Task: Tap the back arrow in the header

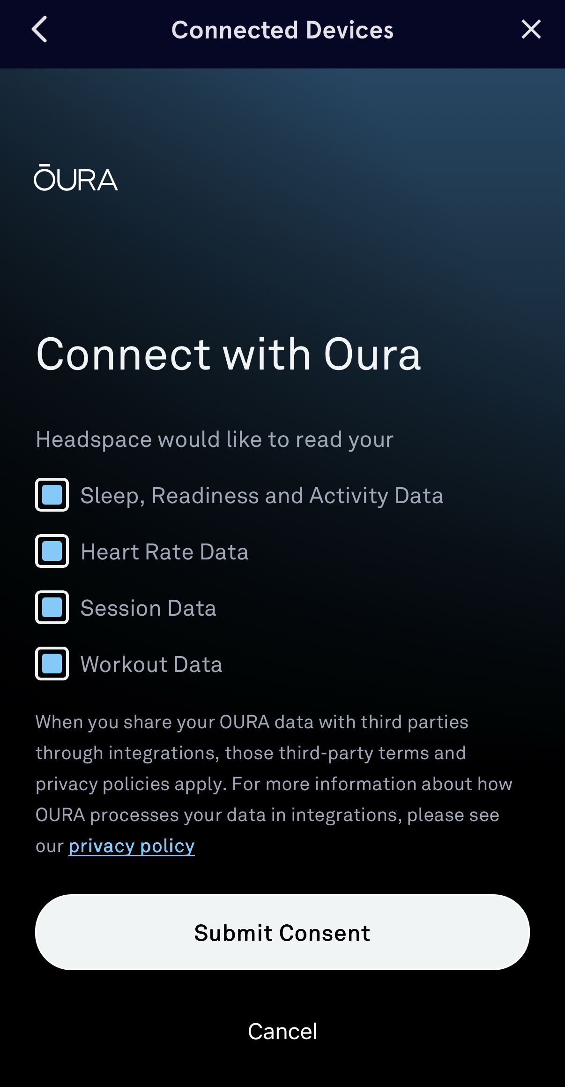Action: point(40,30)
